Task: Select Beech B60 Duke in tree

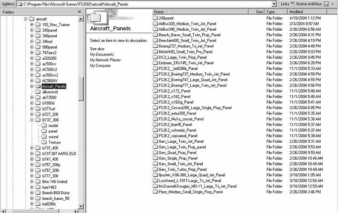Action: [x=56, y=193]
